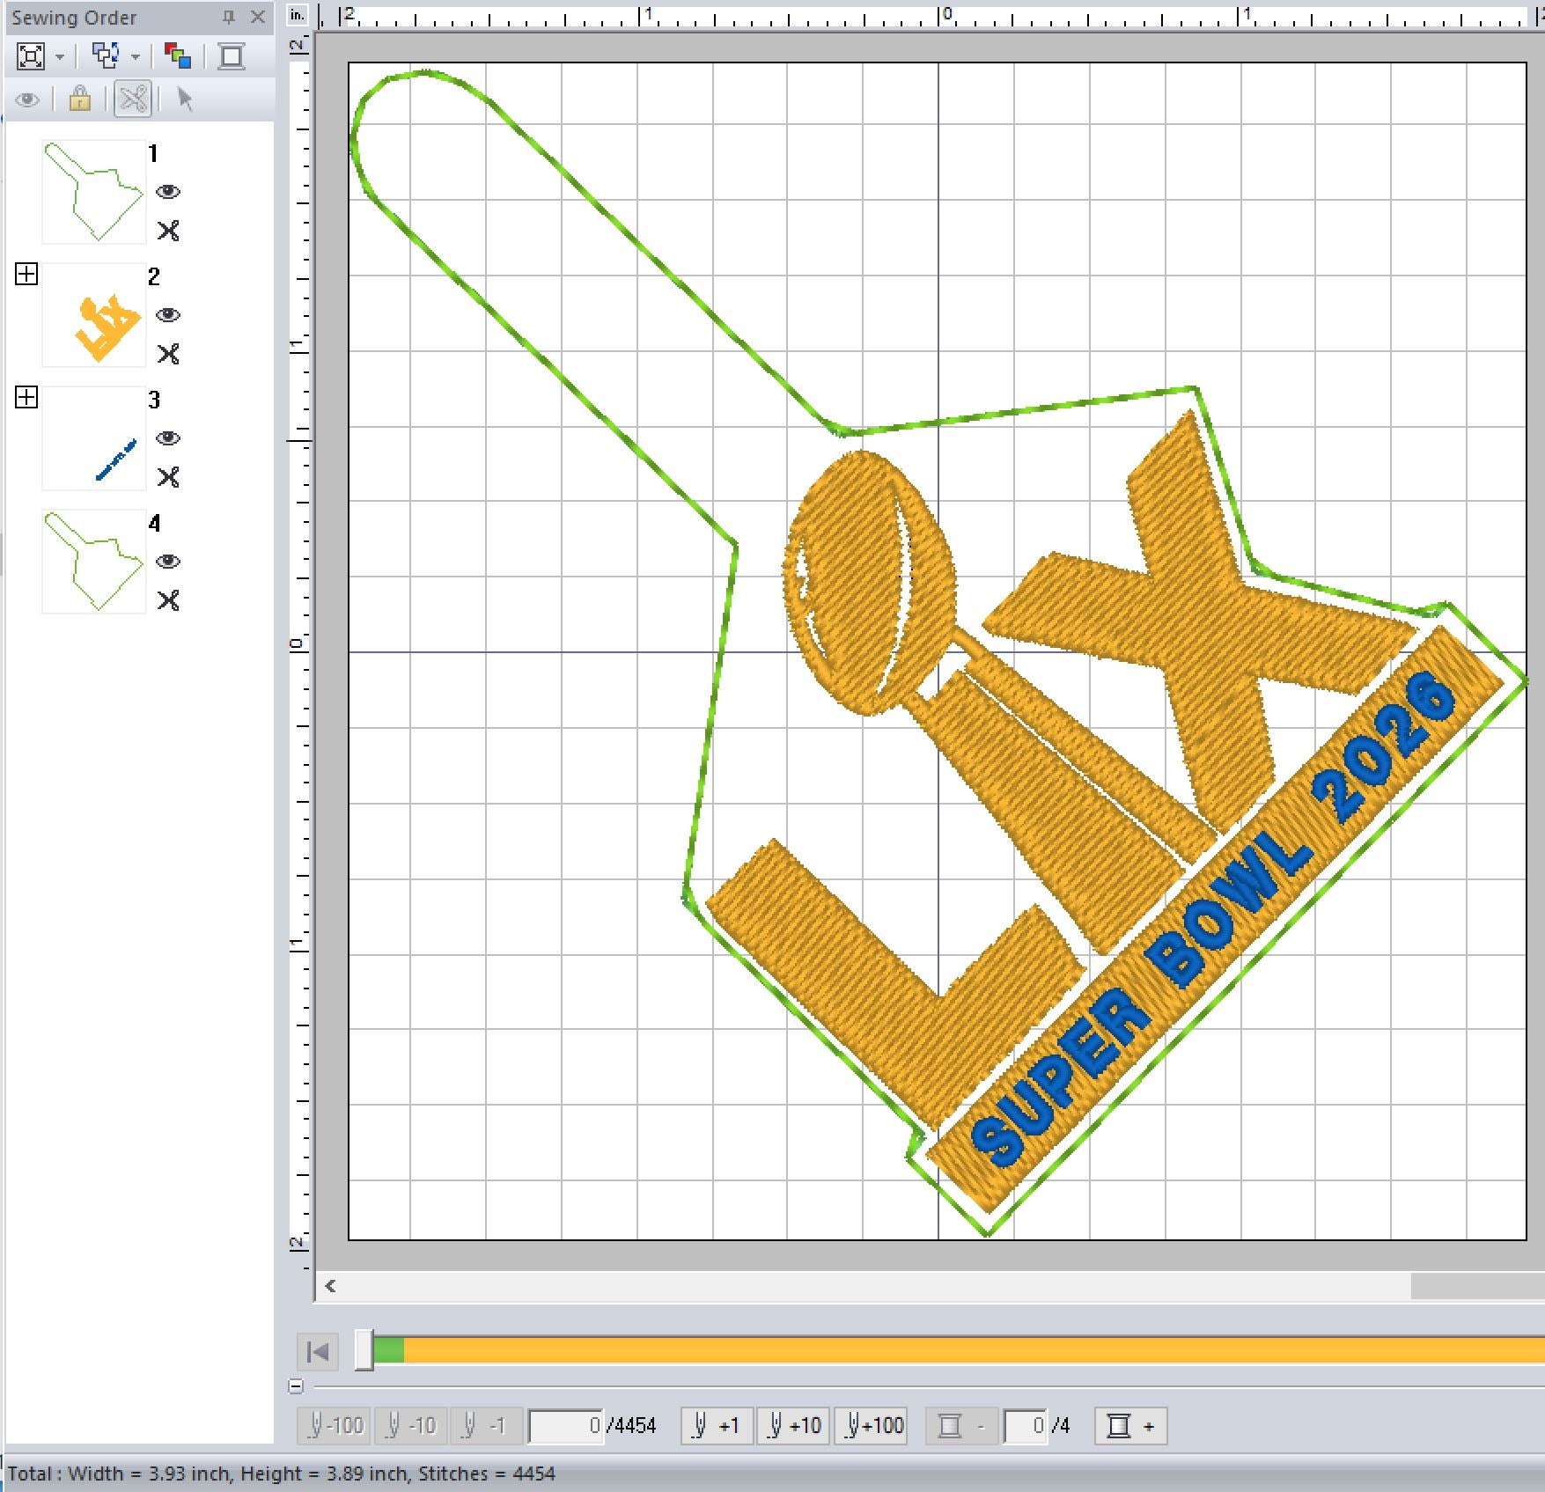Click the stitch simulator slider handle

click(x=364, y=1350)
